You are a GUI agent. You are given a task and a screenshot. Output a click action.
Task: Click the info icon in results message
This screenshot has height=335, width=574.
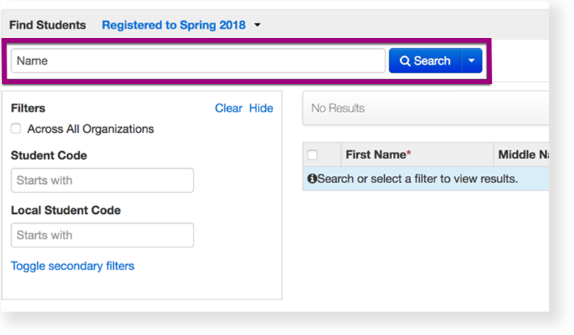click(312, 179)
